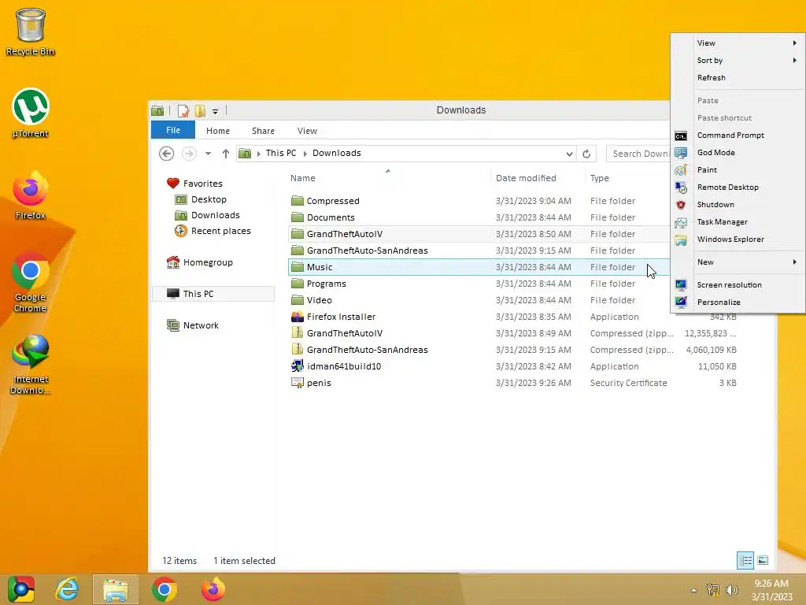The height and width of the screenshot is (605, 806).
Task: Switch to Details view layout button
Action: 745,560
